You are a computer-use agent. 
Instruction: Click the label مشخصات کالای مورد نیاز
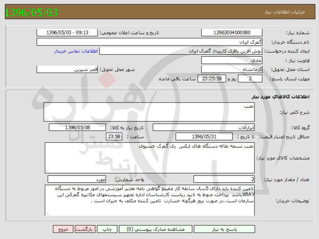(x=283, y=158)
